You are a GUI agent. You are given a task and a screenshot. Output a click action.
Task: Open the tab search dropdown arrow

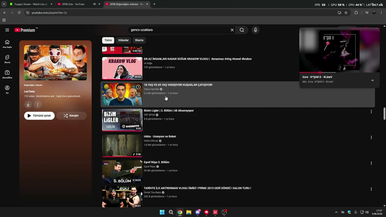pyautogui.click(x=4, y=4)
